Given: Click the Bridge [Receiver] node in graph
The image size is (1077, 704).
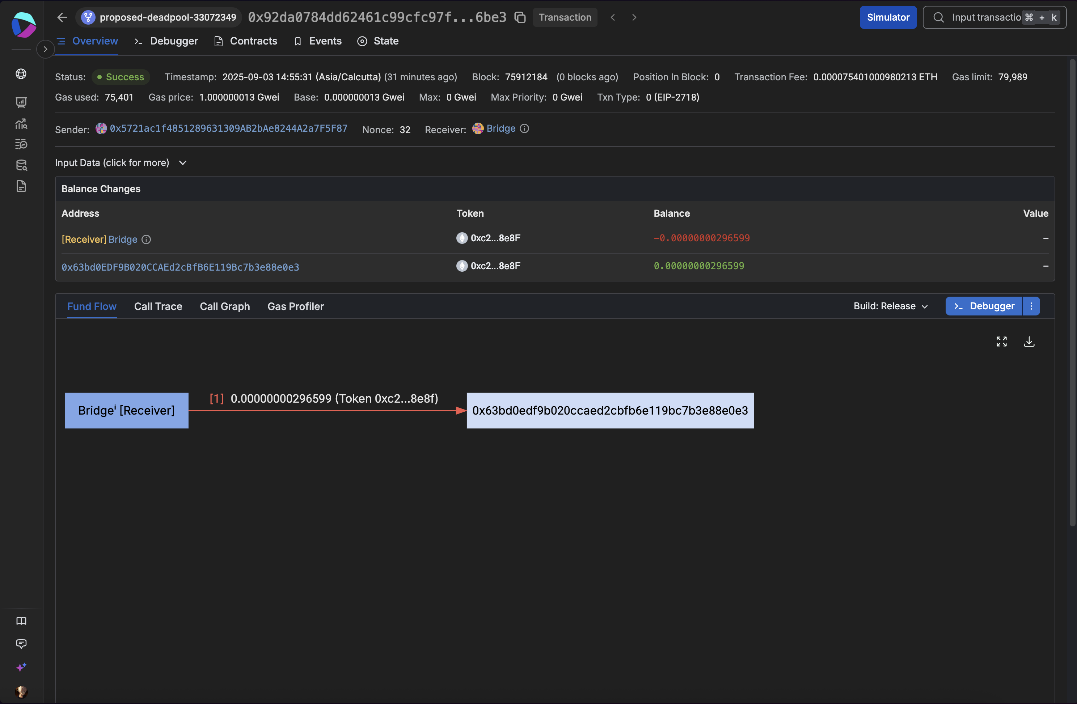Looking at the screenshot, I should click(127, 410).
